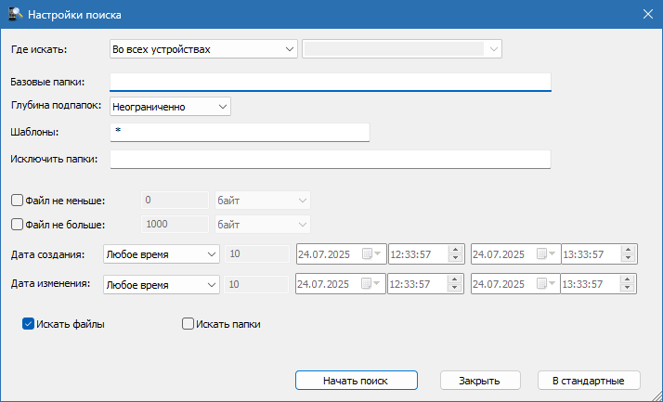The height and width of the screenshot is (402, 663).
Task: Click the 'В стандартные' button
Action: [x=589, y=381]
